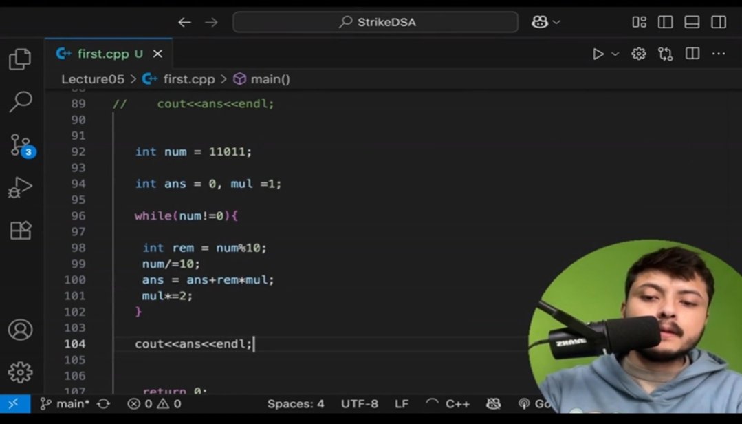Open Copilot status icon in status bar
Viewport: 742px width, 424px height.
click(493, 403)
